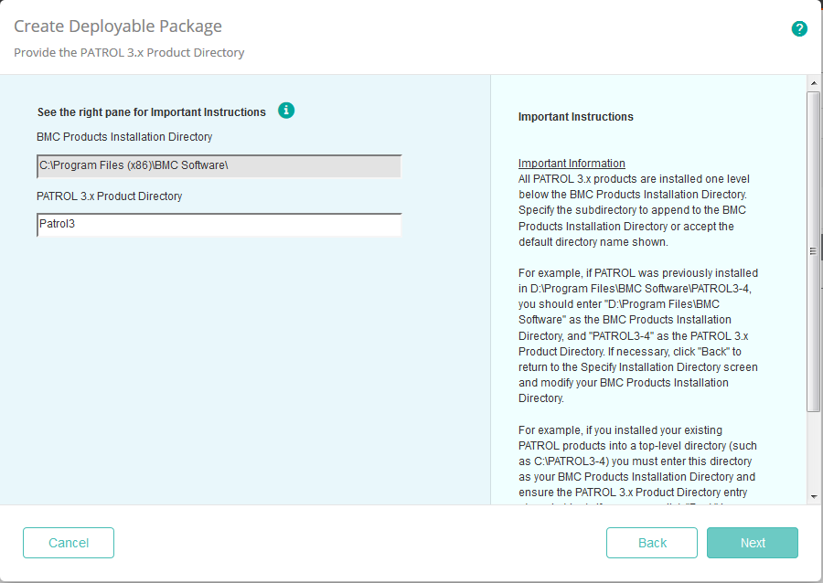The width and height of the screenshot is (823, 583).
Task: Click the bold Important Instructions heading
Action: click(576, 117)
